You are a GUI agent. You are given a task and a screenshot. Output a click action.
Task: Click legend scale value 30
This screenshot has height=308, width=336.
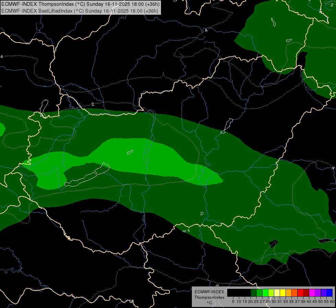[274, 301]
